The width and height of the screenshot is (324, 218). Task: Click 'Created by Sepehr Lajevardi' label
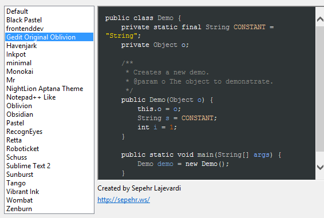[139, 188]
